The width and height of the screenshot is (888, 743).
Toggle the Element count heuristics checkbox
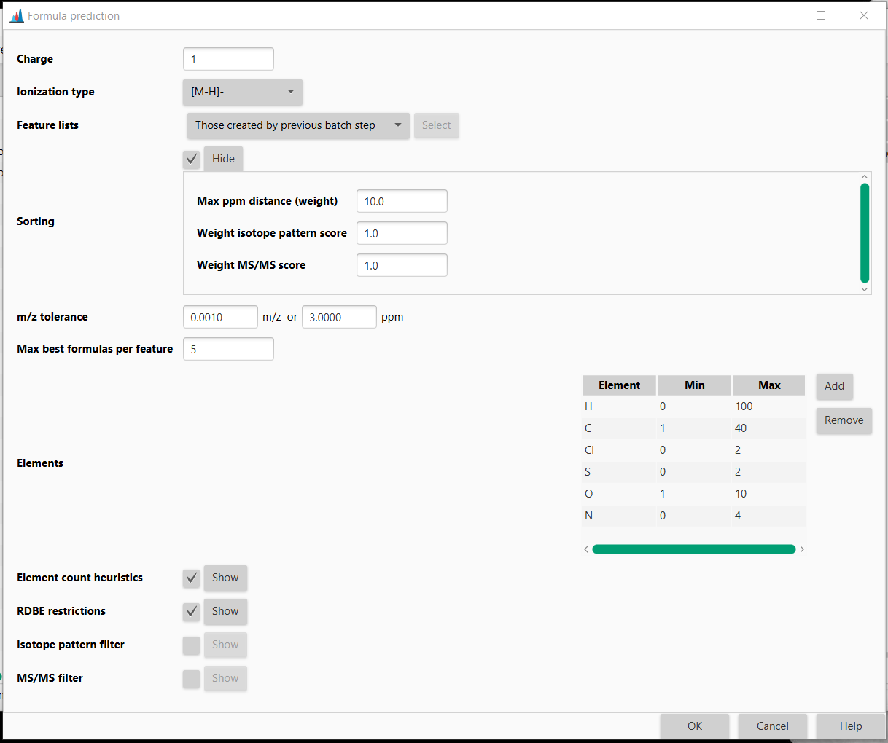tap(191, 578)
